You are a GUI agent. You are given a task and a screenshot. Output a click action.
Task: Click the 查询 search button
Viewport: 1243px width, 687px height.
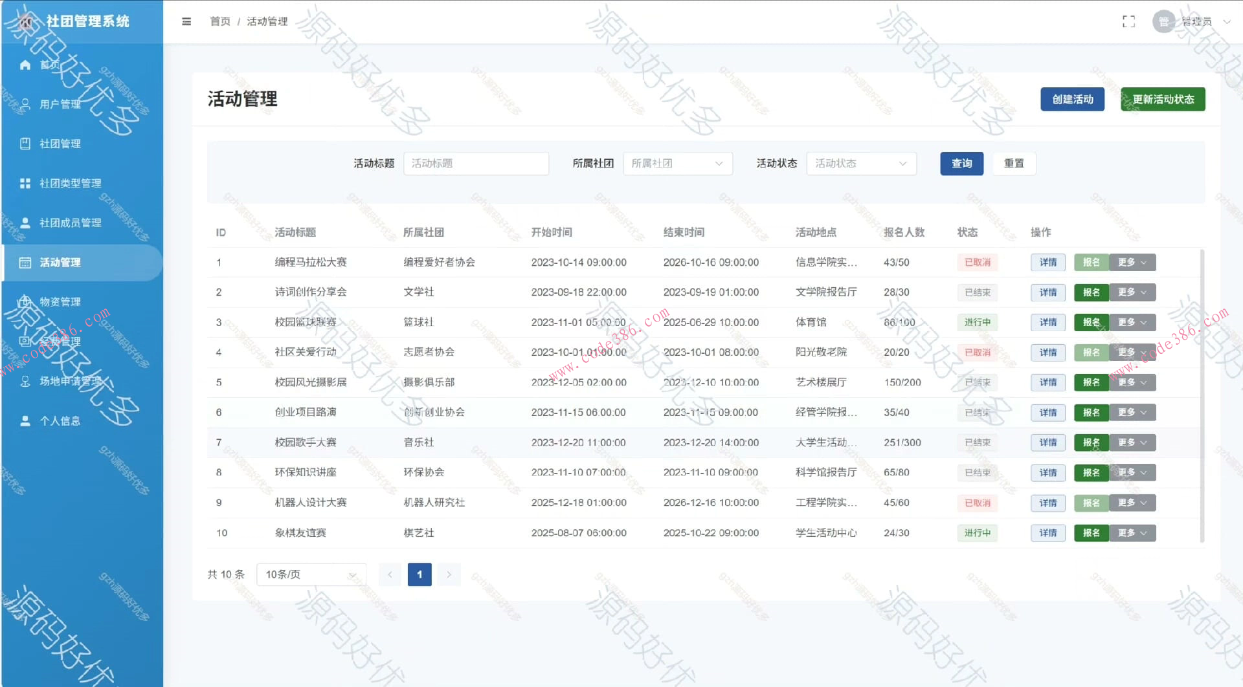click(961, 164)
